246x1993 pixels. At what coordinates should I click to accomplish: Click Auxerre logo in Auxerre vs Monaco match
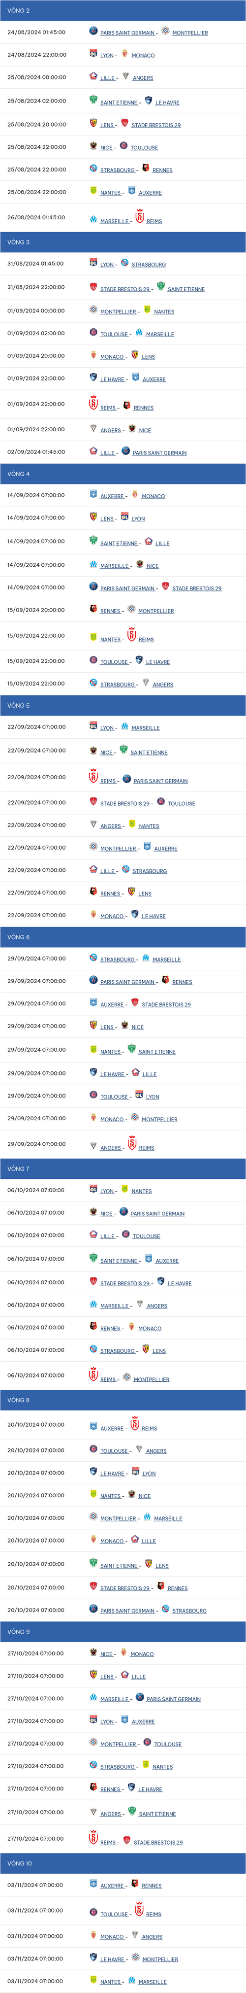pos(93,494)
